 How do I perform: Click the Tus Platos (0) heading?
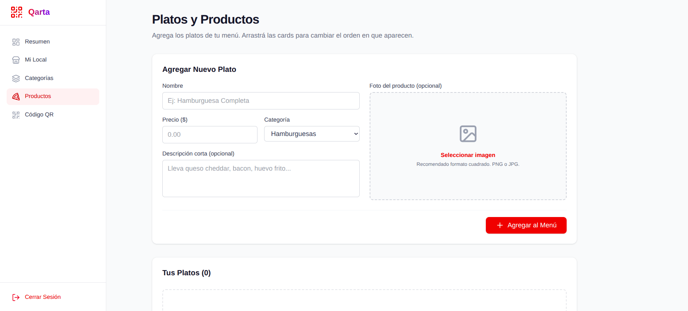186,273
